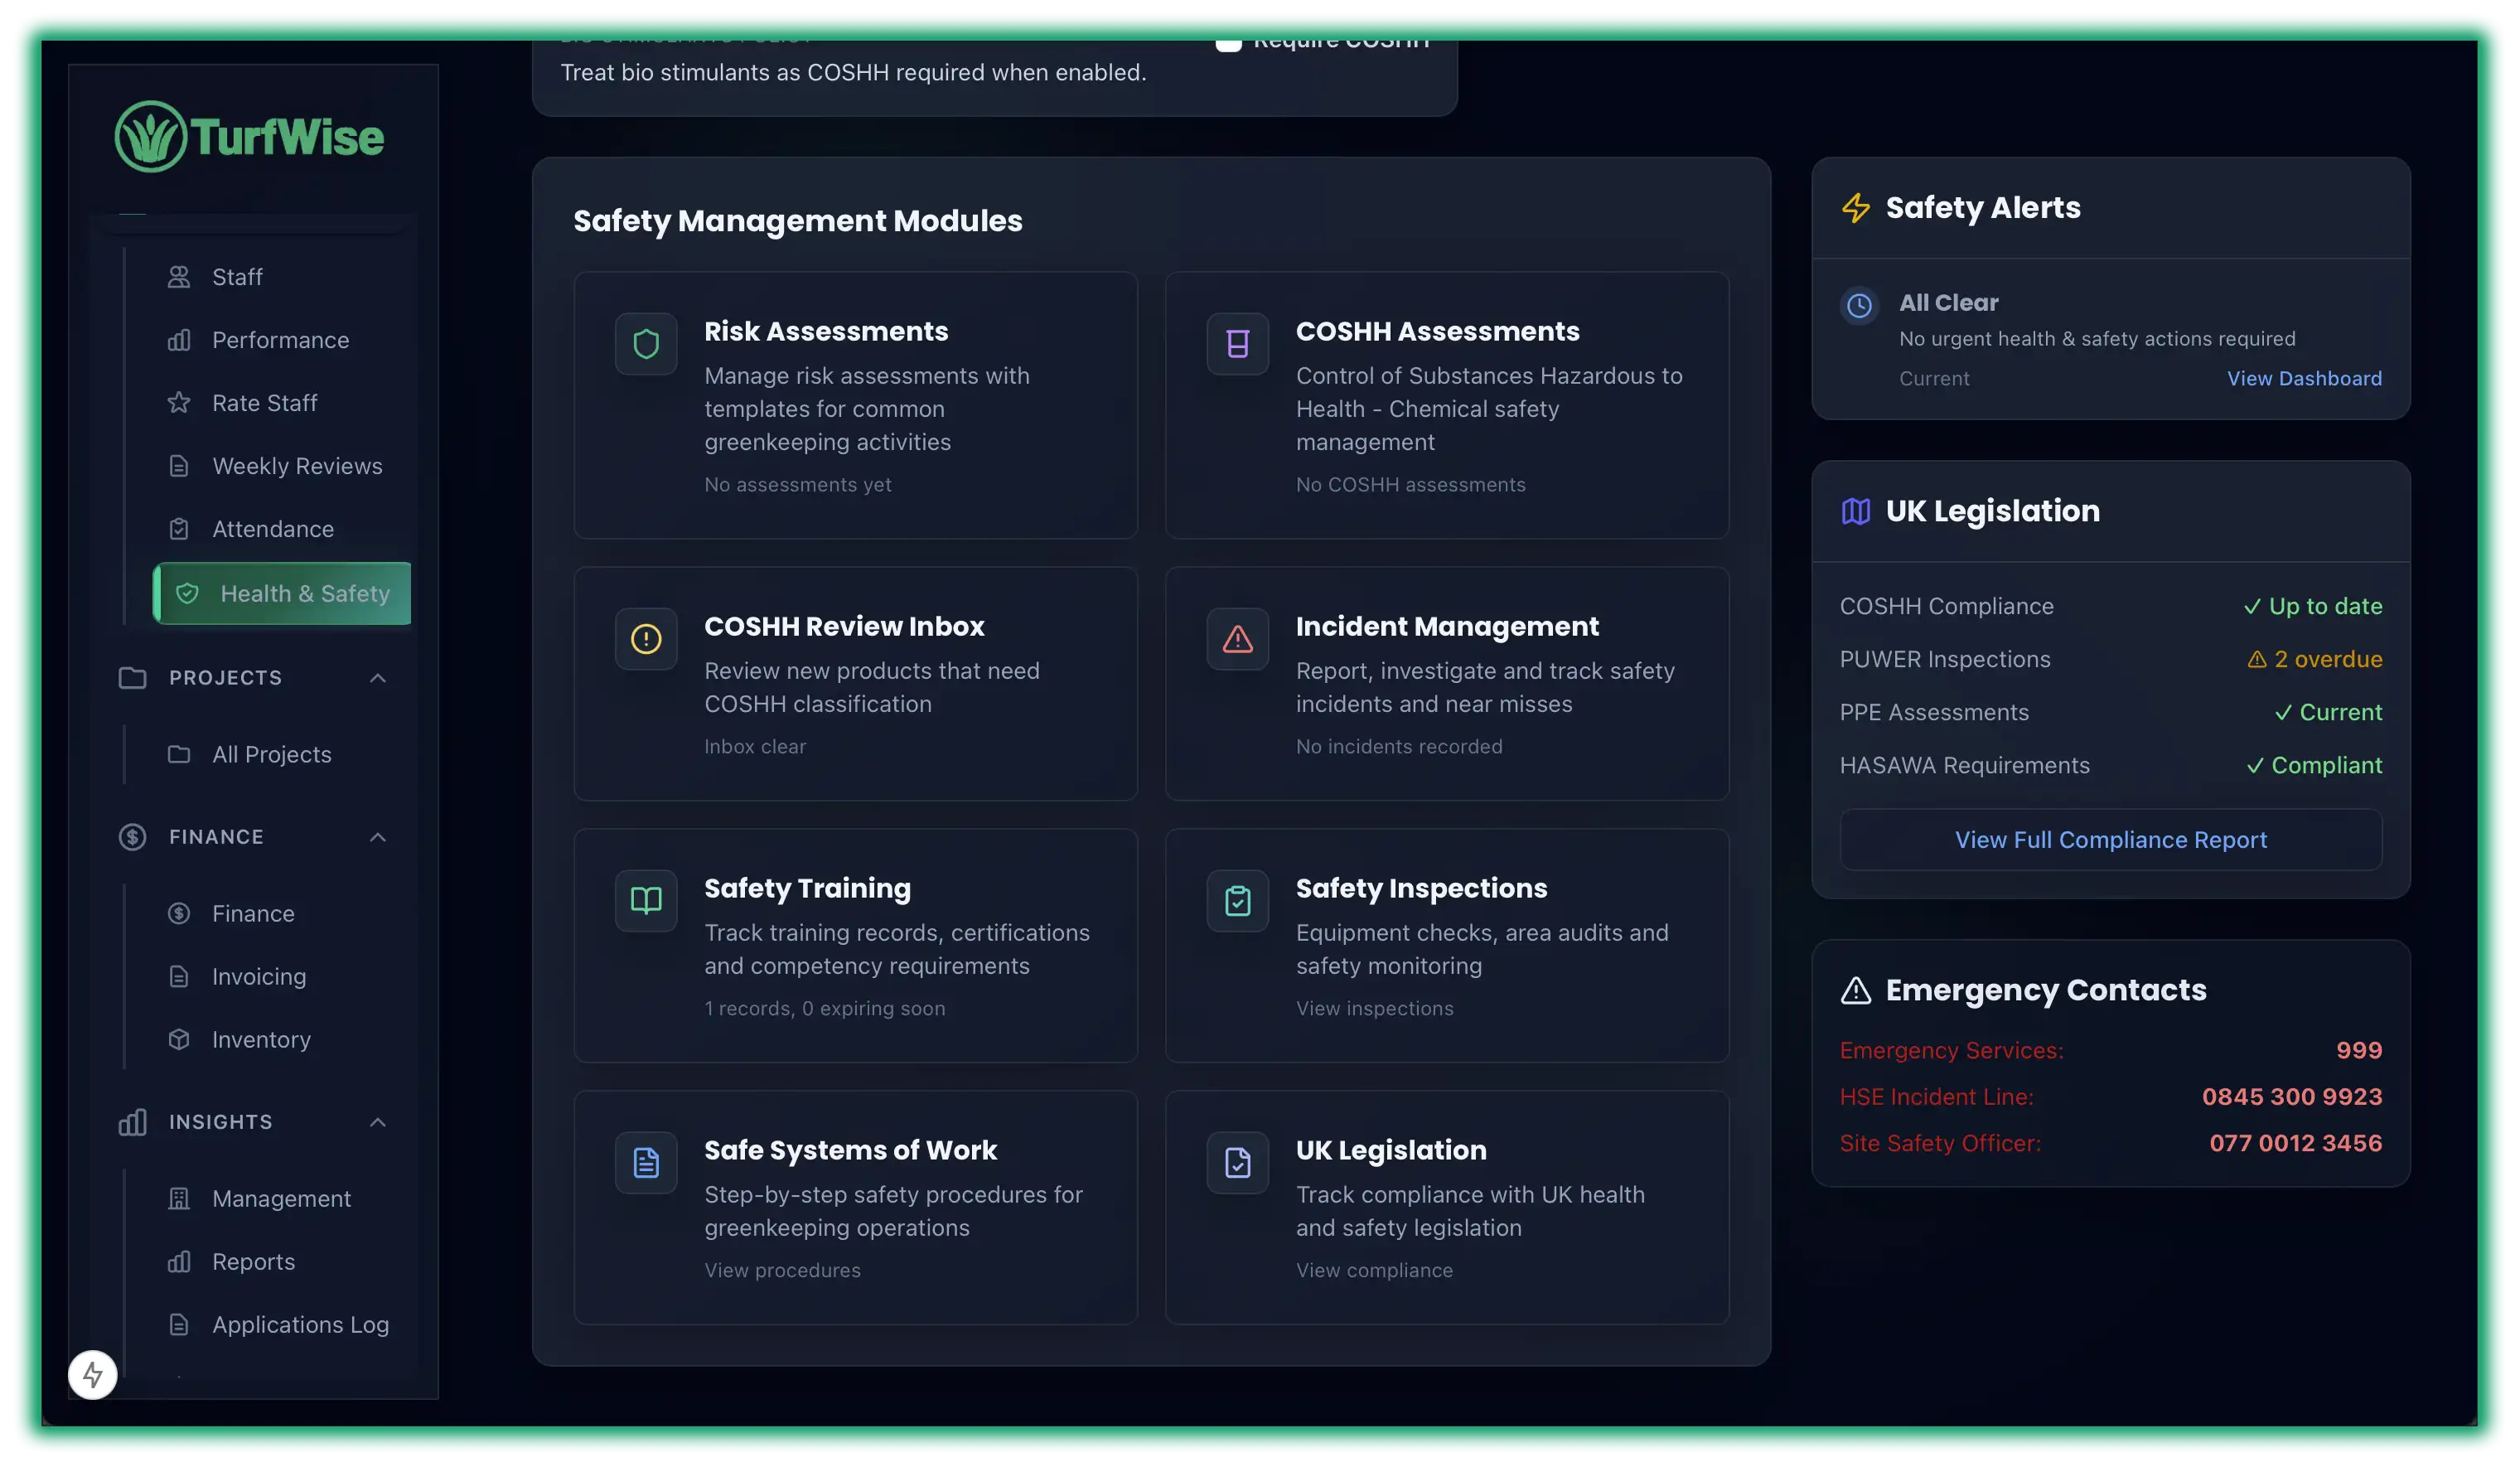The width and height of the screenshot is (2520, 1467).
Task: Click the Safe Systems of Work document icon
Action: click(646, 1161)
